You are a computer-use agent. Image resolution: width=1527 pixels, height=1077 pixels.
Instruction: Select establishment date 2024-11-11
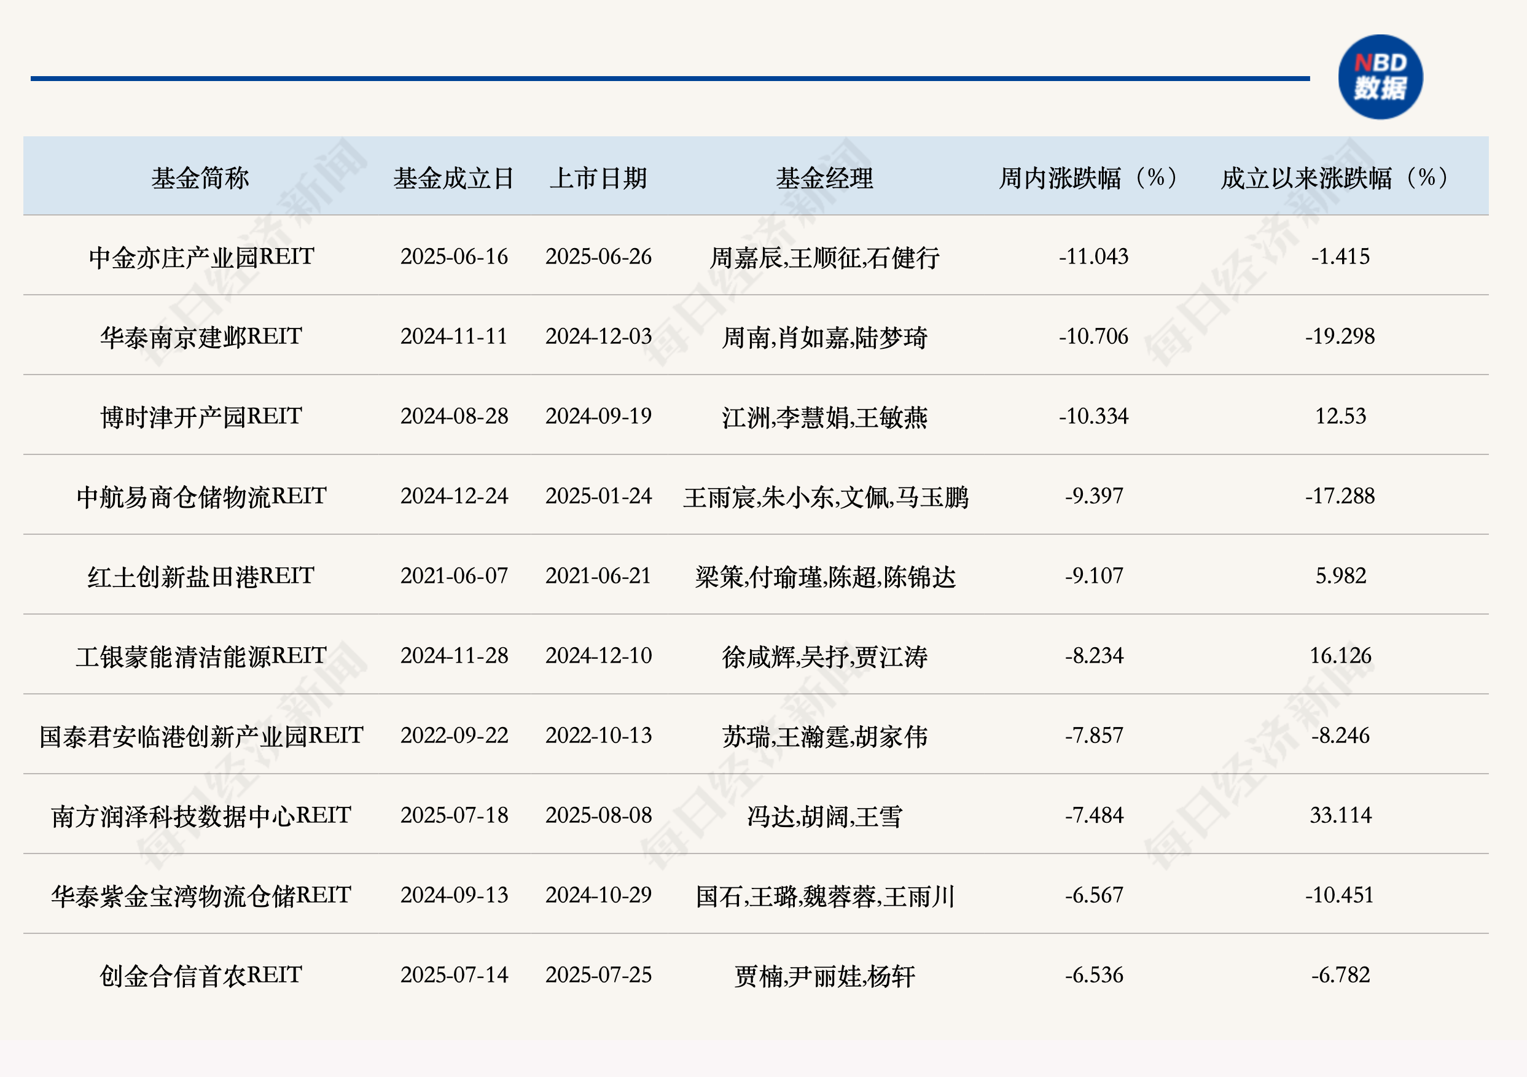pos(455,336)
